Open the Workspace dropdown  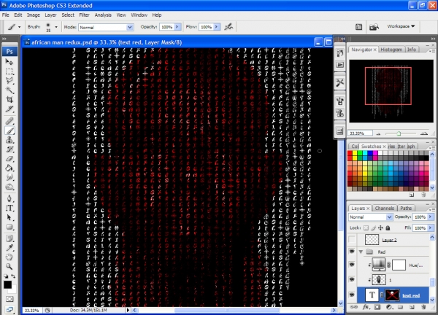click(x=401, y=26)
